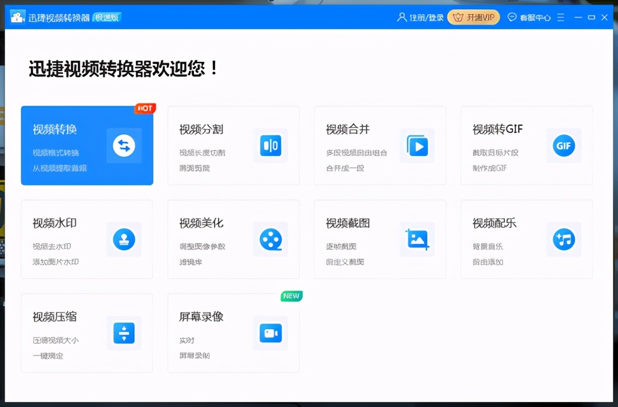
Task: Click the 视频分割 split icon
Action: pos(271,145)
